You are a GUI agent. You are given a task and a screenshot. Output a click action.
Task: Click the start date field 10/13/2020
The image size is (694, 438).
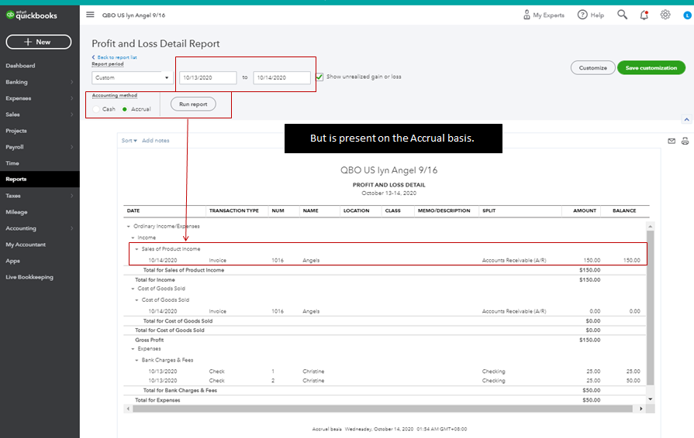coord(208,77)
